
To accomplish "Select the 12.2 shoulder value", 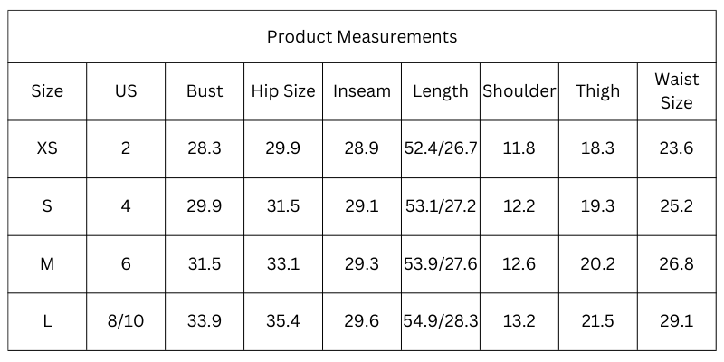I will [x=519, y=206].
